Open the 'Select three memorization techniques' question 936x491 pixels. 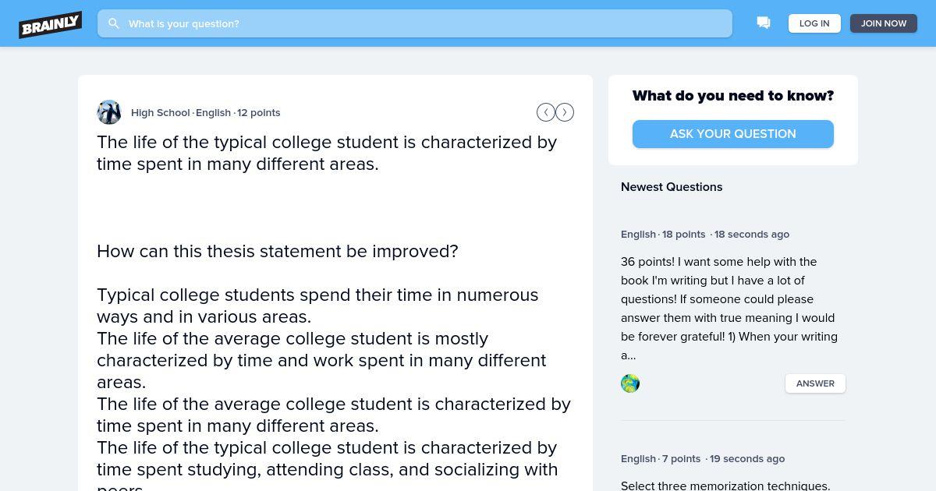pyautogui.click(x=725, y=486)
